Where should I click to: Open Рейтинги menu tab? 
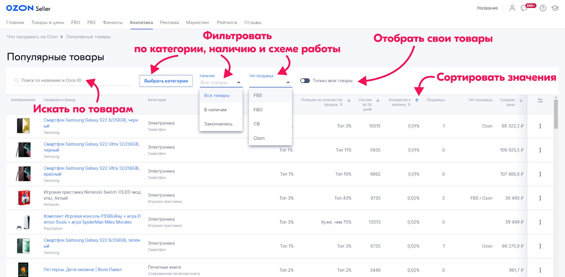point(227,23)
